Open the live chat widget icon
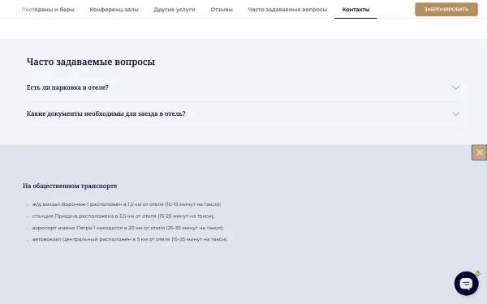 (466, 283)
